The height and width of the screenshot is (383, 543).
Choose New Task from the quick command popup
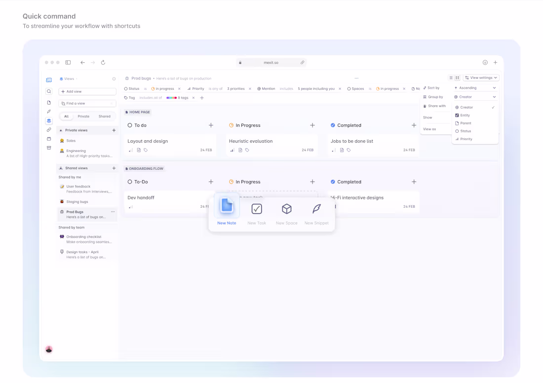[256, 208]
